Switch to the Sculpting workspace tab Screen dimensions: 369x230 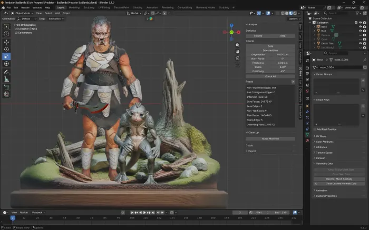coord(89,7)
